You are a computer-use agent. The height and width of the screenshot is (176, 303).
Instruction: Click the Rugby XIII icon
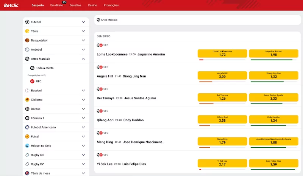[x=27, y=155]
